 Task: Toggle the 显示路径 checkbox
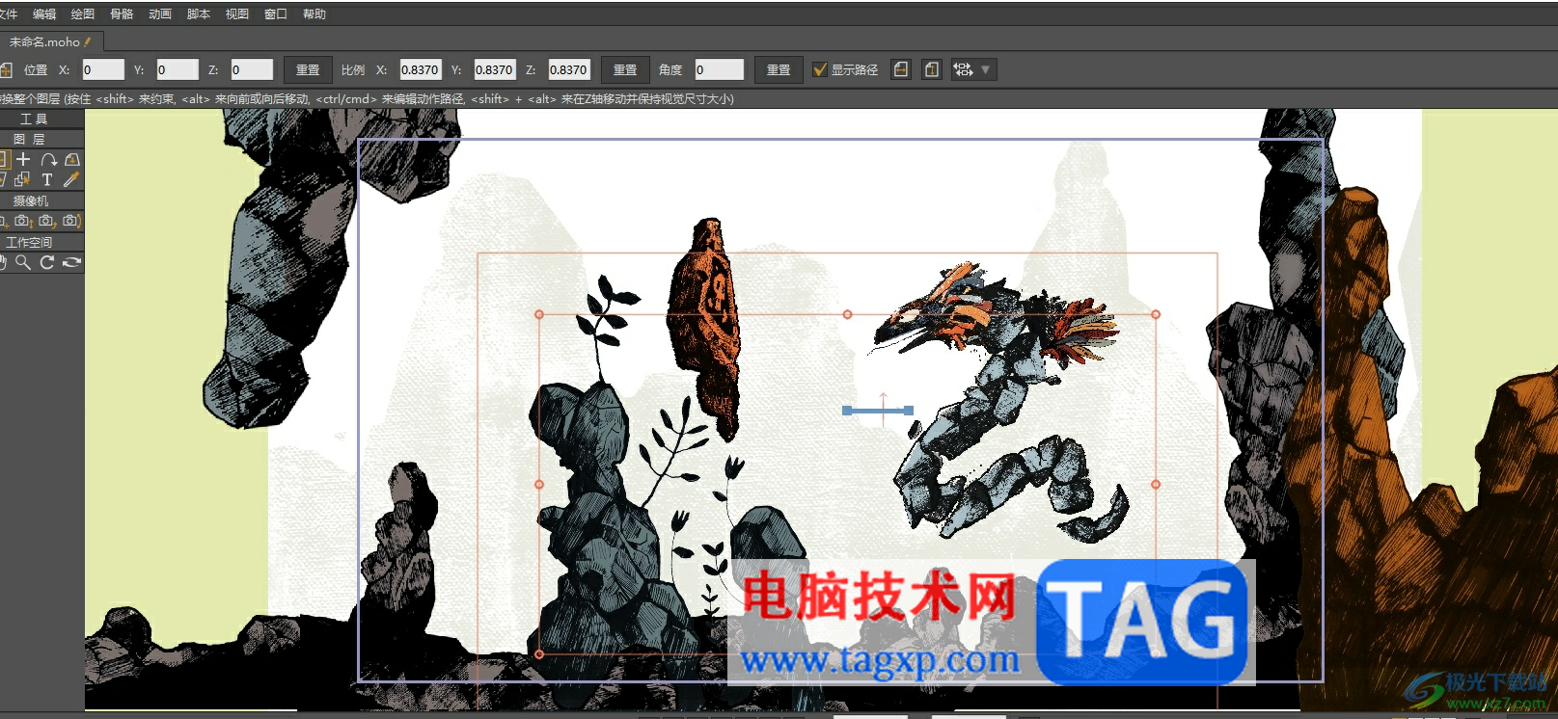(x=820, y=69)
